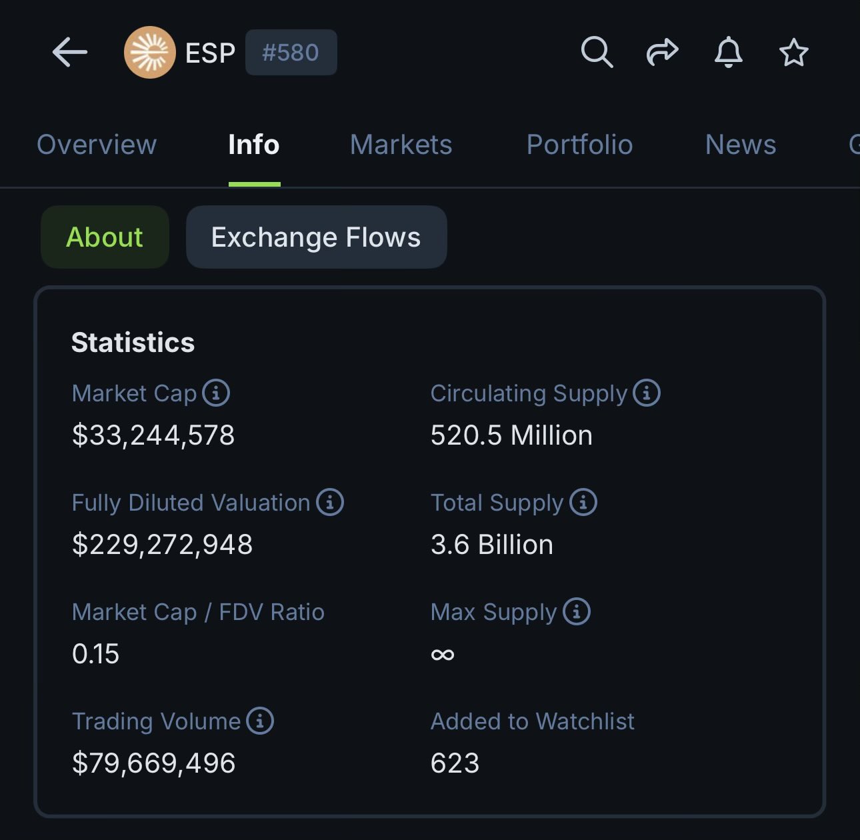Switch to the Overview tab
The image size is (860, 840).
97,145
